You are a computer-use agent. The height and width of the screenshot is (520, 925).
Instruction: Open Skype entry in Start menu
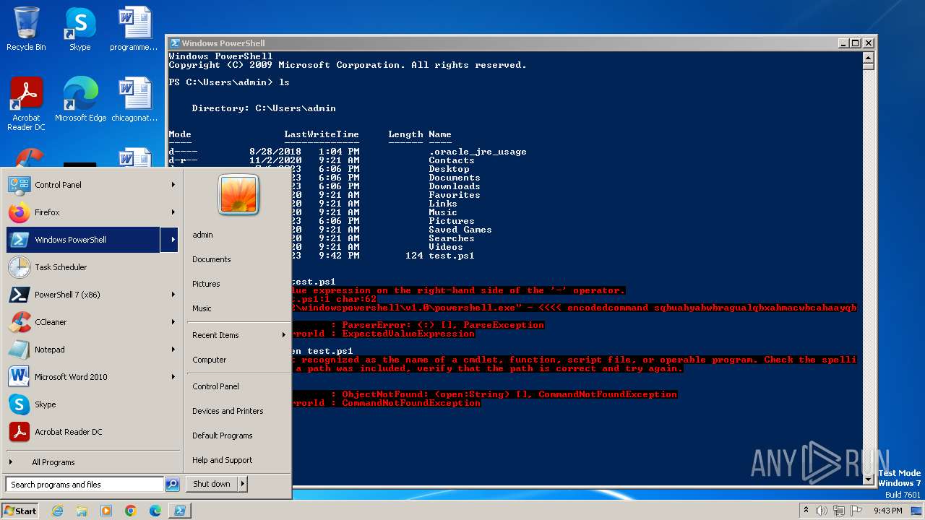[92, 404]
